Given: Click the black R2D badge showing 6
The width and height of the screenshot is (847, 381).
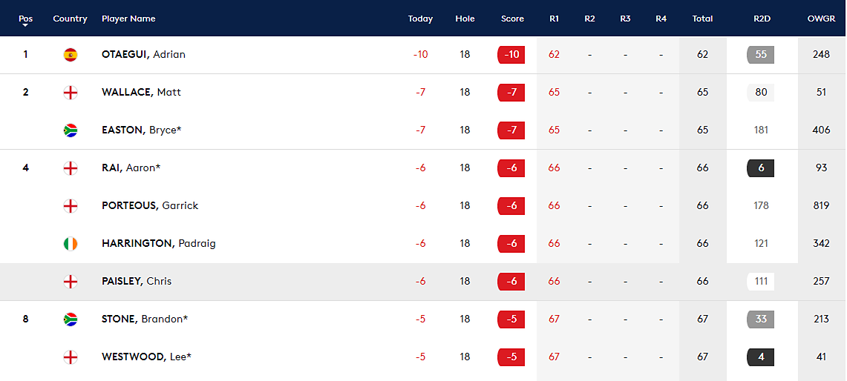Looking at the screenshot, I should pos(761,168).
